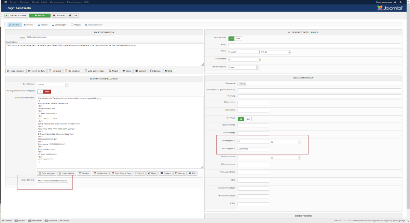Click the Mindestgewicht input field
The height and width of the screenshot is (223, 410).
[x=253, y=142]
